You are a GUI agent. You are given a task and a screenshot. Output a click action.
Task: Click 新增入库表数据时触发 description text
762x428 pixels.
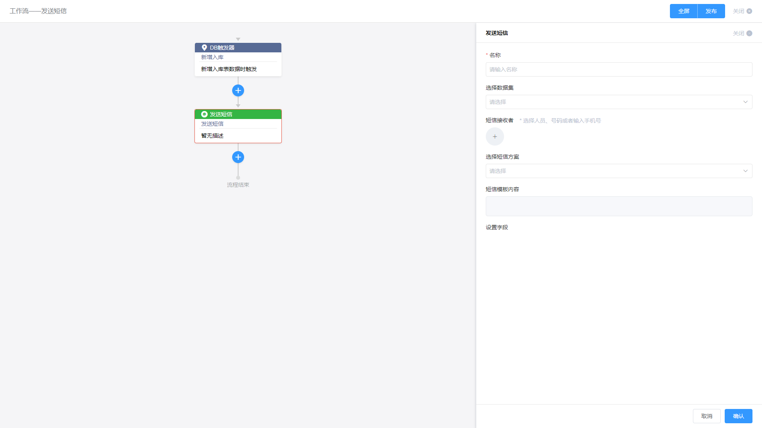[229, 69]
